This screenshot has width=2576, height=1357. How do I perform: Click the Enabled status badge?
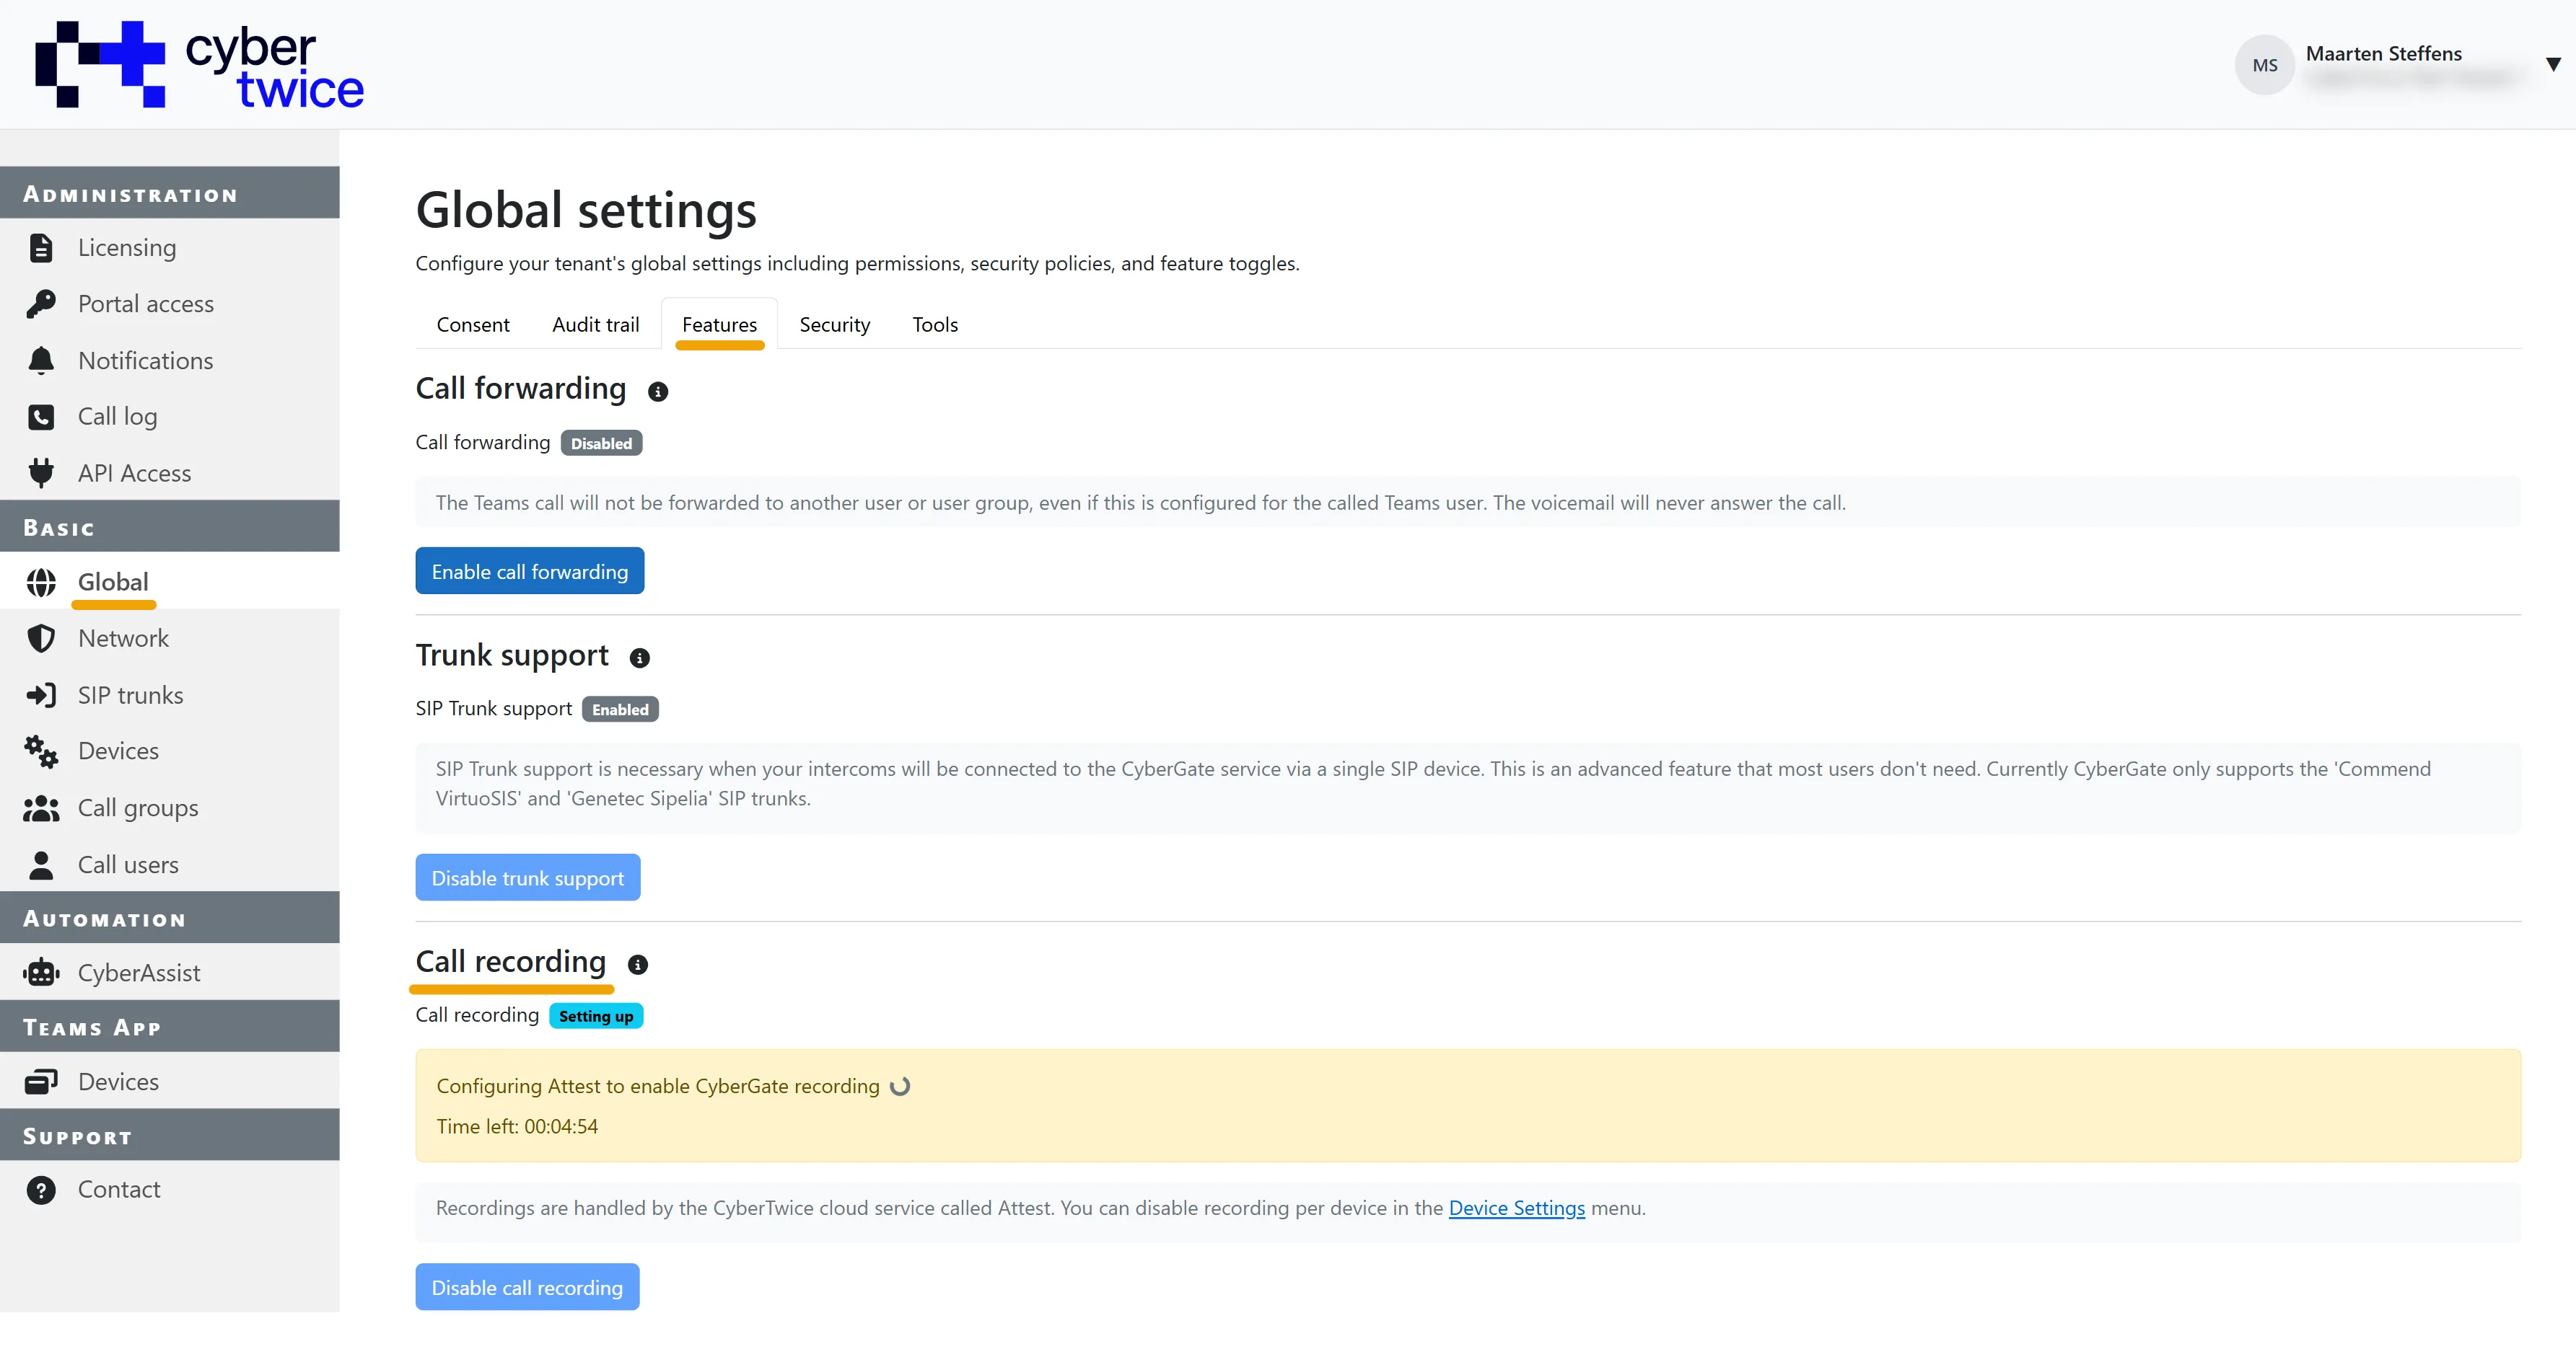coord(620,710)
